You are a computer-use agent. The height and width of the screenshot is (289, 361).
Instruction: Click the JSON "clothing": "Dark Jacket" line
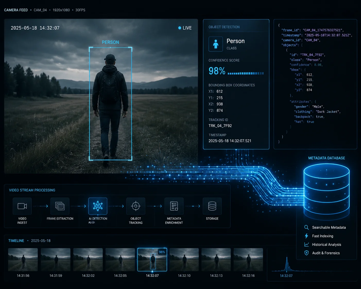317,112
